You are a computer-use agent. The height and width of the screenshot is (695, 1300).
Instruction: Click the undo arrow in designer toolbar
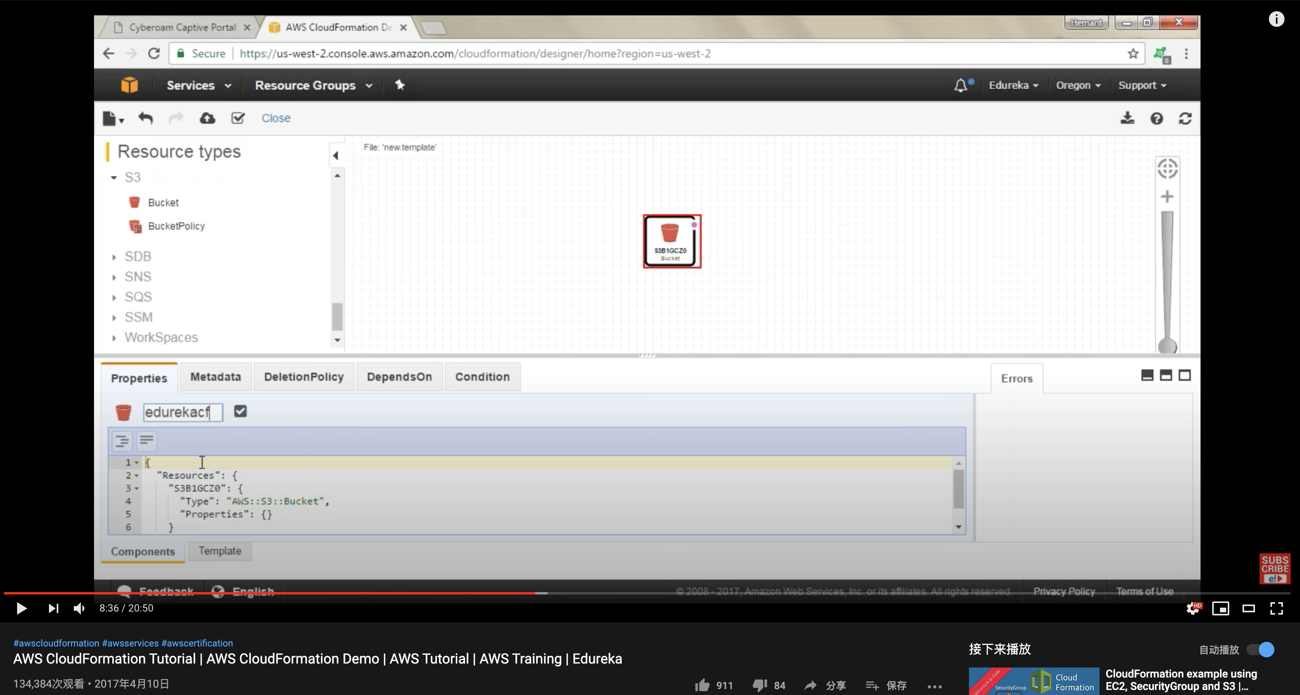point(145,118)
